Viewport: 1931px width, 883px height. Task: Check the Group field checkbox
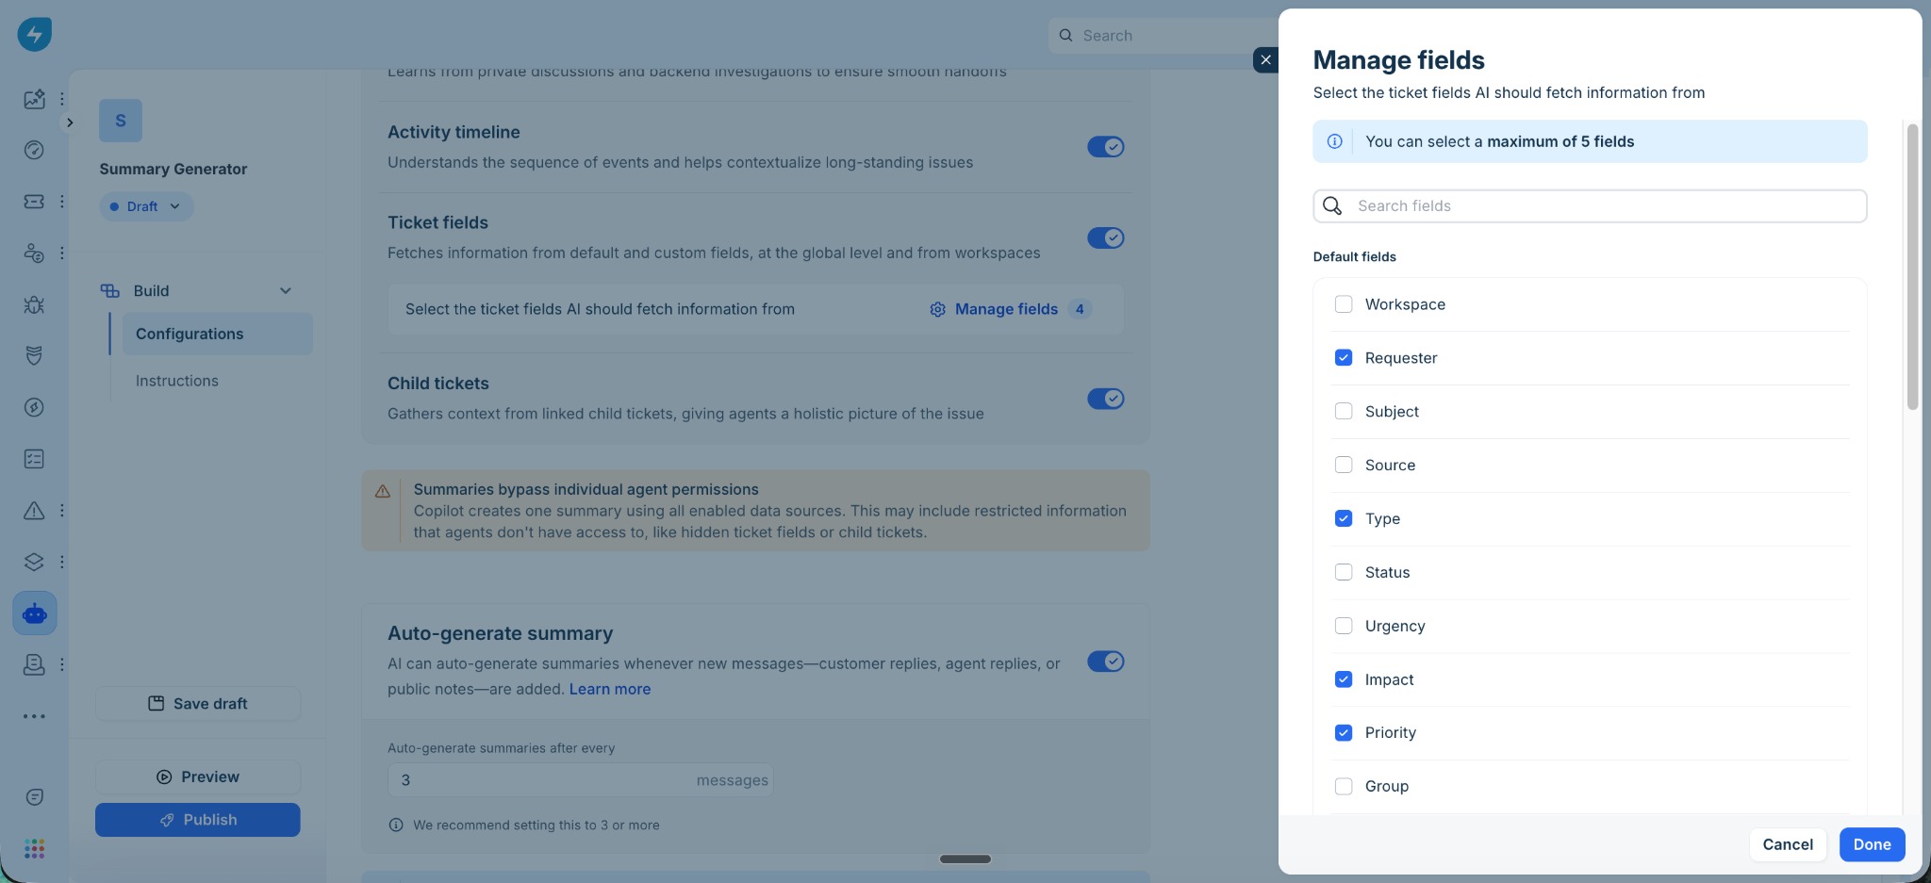pyautogui.click(x=1344, y=787)
